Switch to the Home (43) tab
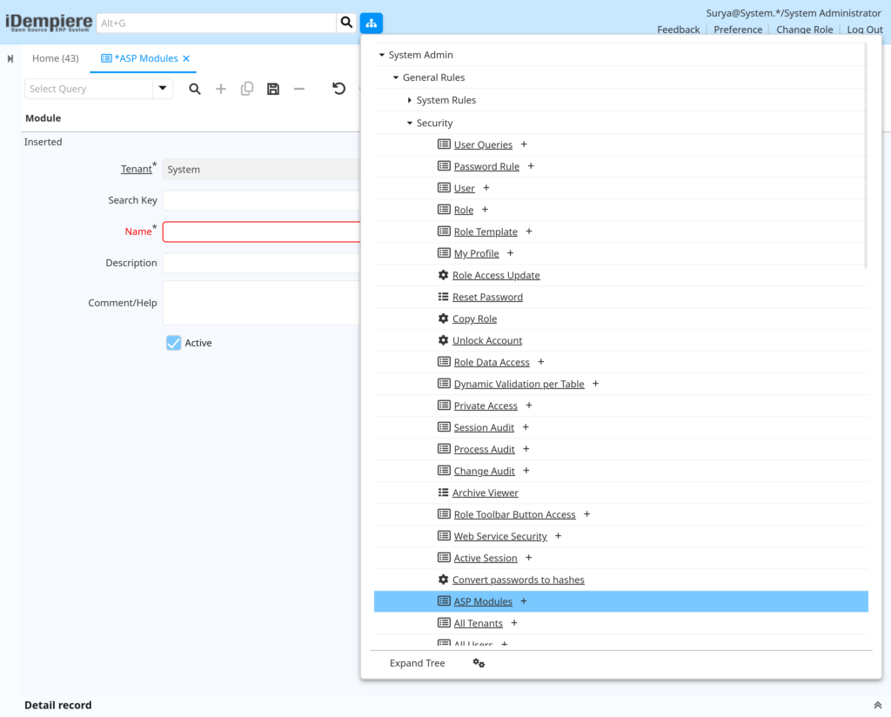The height and width of the screenshot is (717, 891). [x=55, y=58]
